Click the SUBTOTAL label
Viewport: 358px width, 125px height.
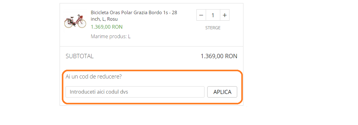click(x=79, y=56)
